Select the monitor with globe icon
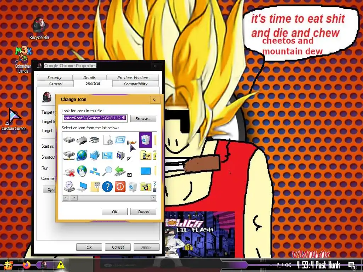 [x=94, y=155]
